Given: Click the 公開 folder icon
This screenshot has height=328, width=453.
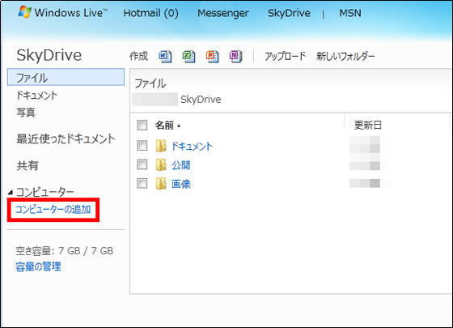Looking at the screenshot, I should (161, 164).
